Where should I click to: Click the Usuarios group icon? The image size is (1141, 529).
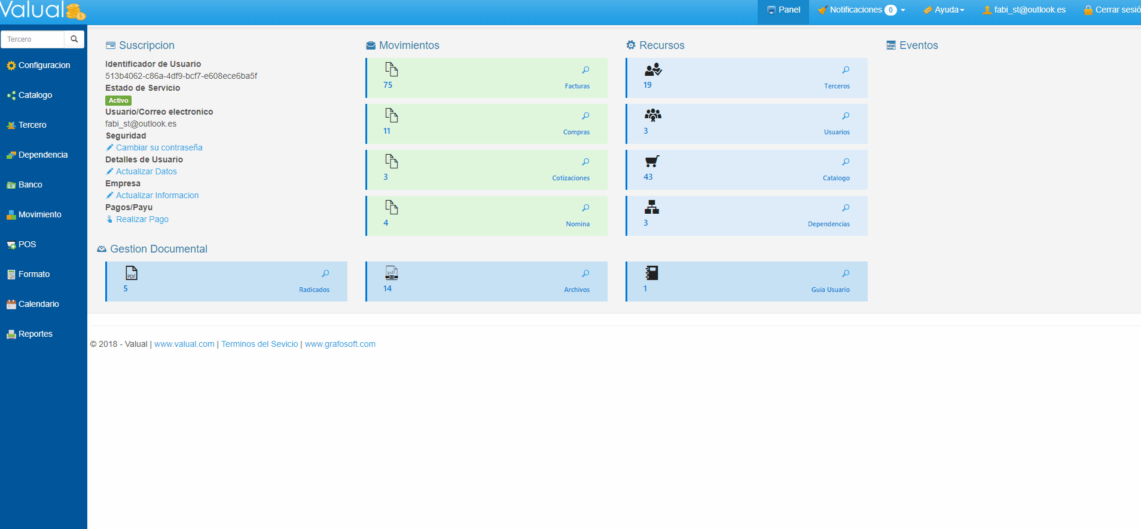coord(652,115)
